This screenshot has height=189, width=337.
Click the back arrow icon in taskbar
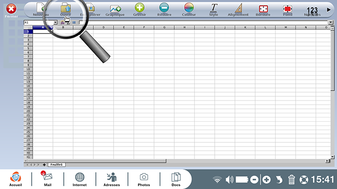pyautogui.click(x=279, y=180)
